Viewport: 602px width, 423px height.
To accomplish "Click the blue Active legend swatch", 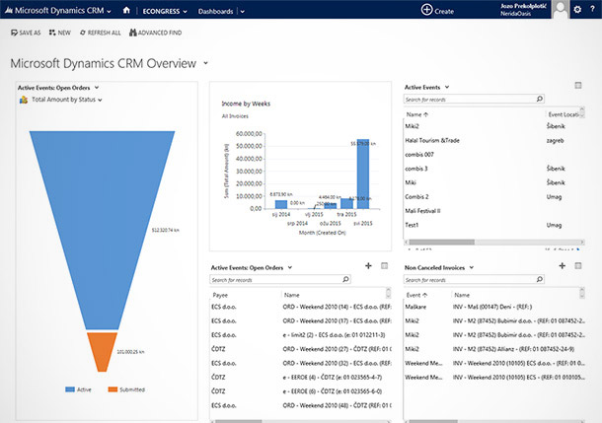I will [70, 389].
